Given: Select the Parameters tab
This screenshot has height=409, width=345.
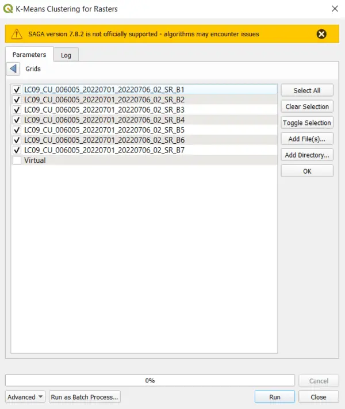Looking at the screenshot, I should pyautogui.click(x=29, y=55).
